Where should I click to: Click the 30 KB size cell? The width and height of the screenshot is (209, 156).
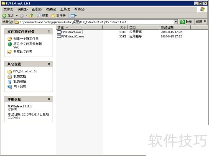[123, 37]
